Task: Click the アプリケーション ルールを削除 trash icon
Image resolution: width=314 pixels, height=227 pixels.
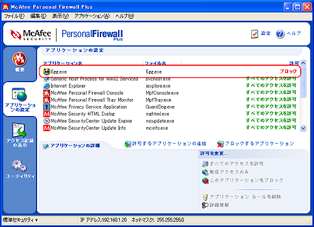Action: coord(205,197)
